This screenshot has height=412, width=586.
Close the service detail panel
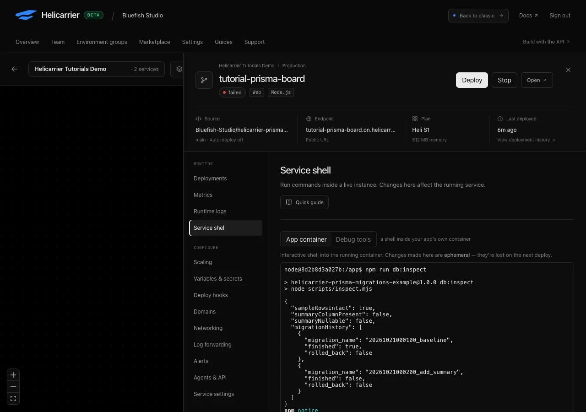click(568, 70)
